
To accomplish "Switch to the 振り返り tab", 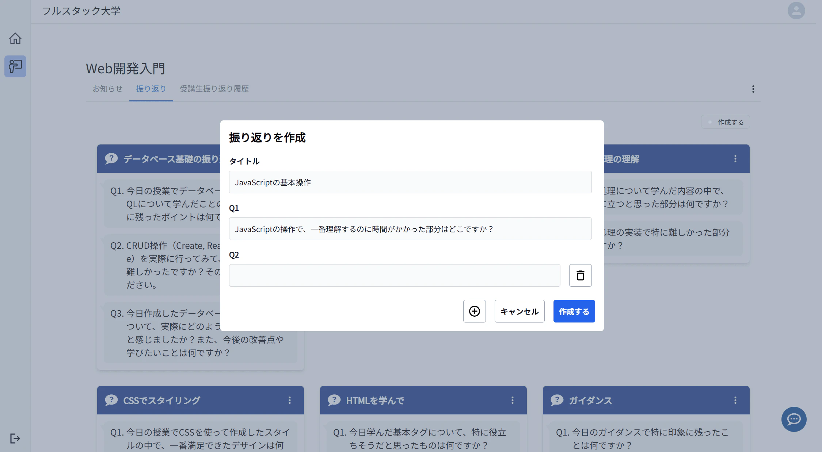I will click(151, 89).
